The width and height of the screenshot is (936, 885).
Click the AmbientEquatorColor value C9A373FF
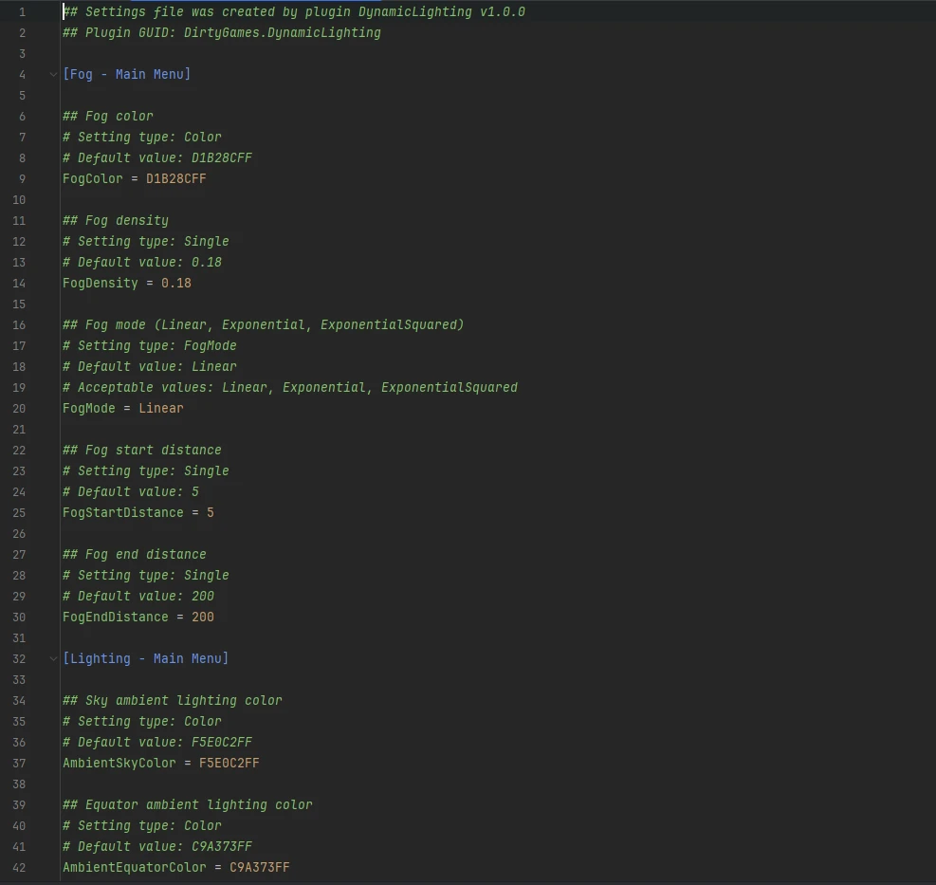[x=260, y=867]
